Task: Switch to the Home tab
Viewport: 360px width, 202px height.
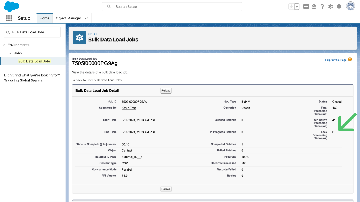Action: (x=44, y=18)
